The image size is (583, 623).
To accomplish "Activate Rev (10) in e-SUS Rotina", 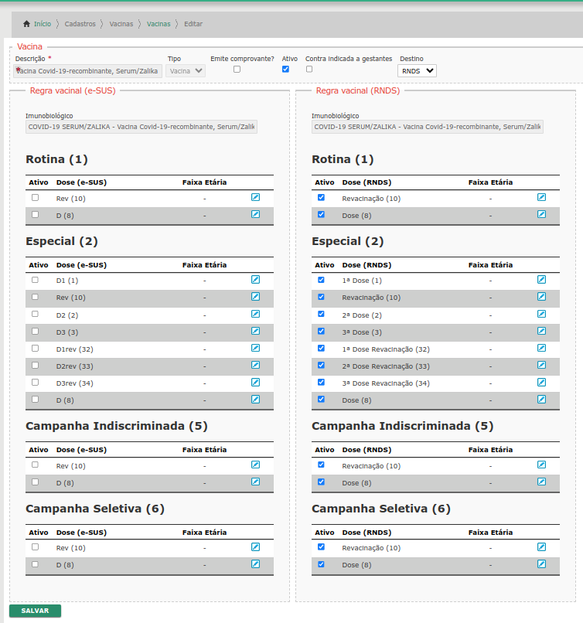I will (x=35, y=197).
